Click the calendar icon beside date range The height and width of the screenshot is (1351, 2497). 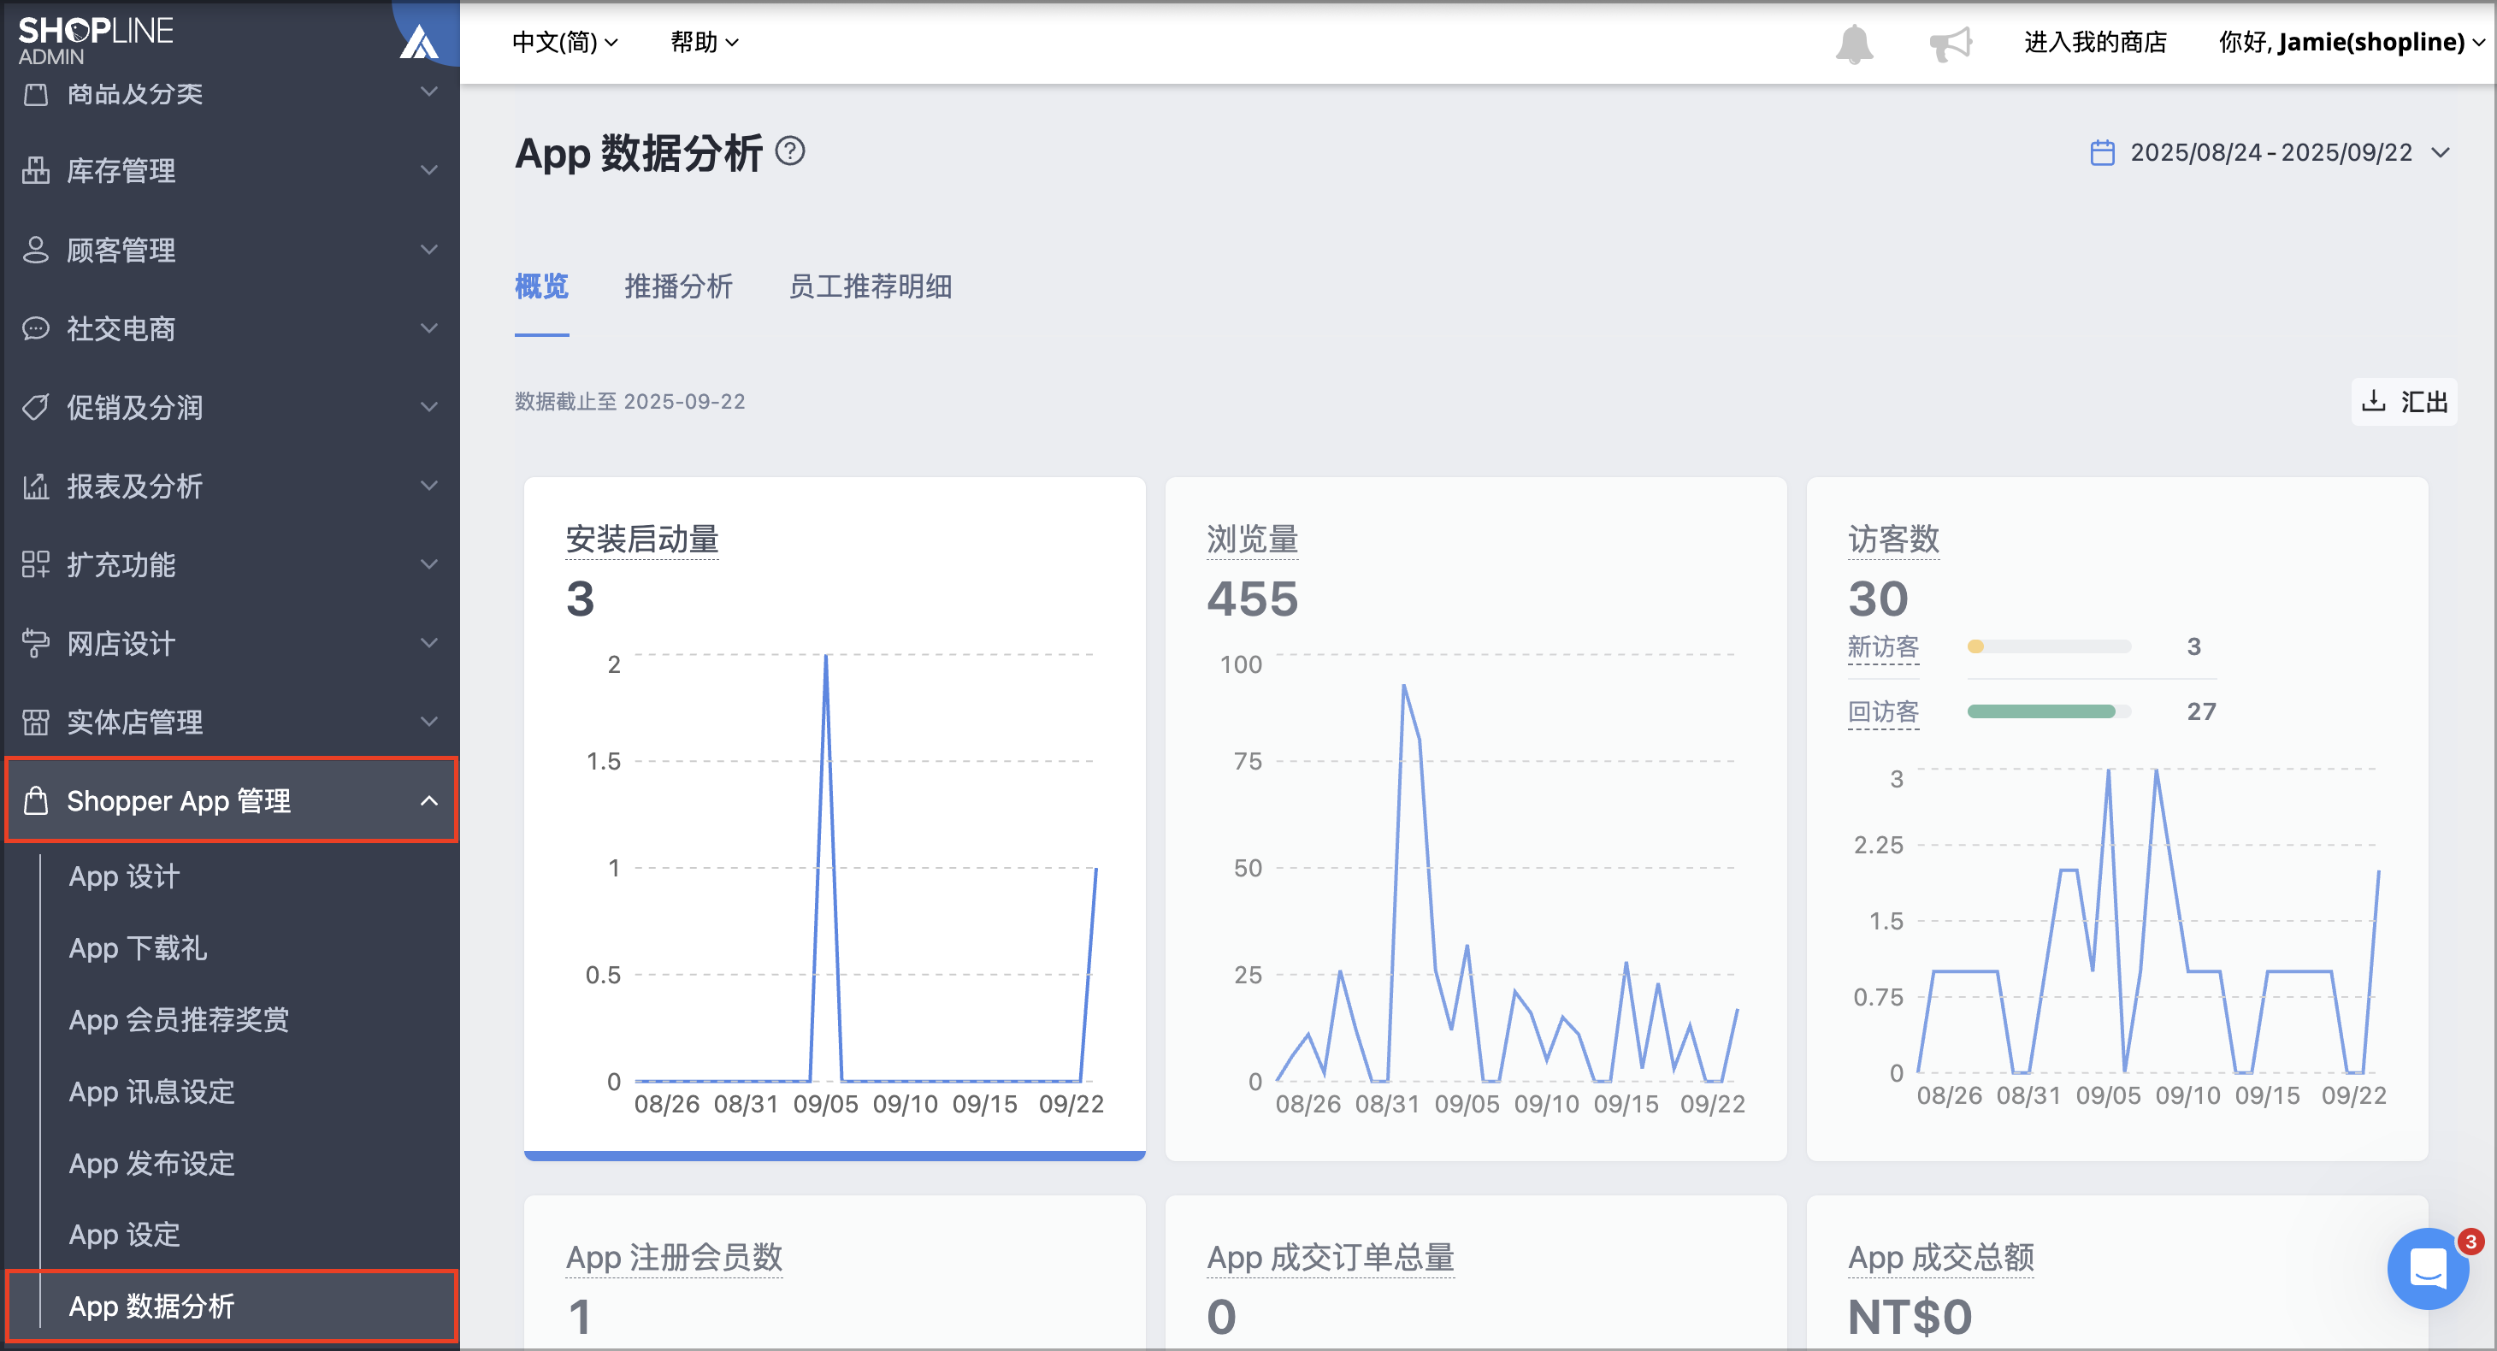2102,153
